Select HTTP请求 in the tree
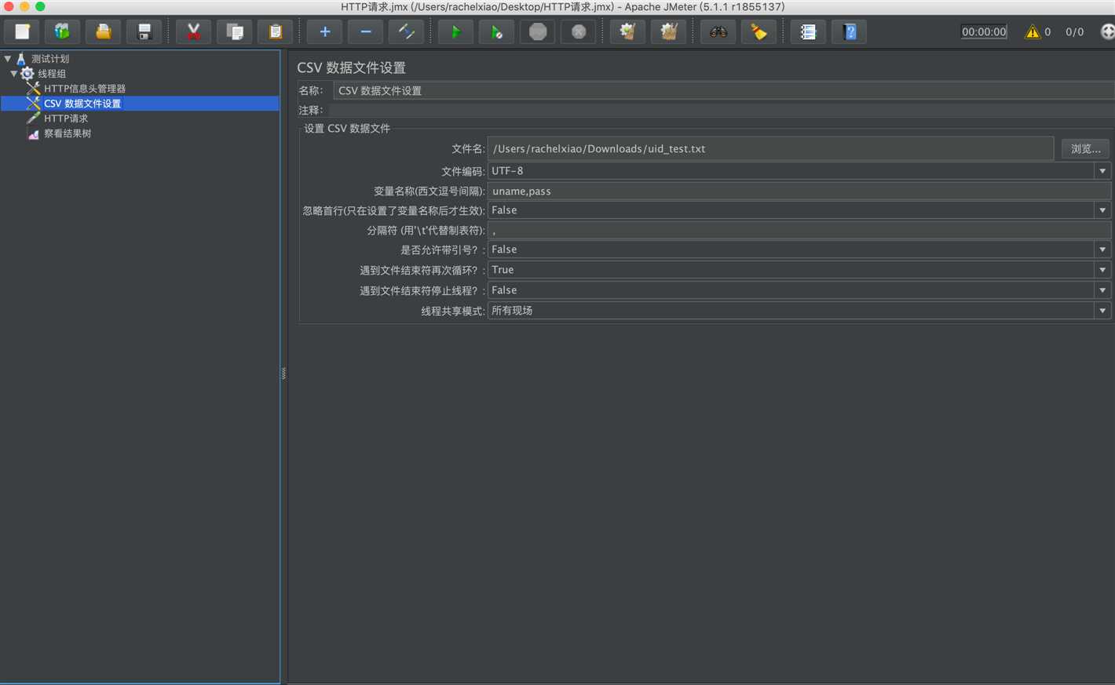1115x685 pixels. (x=66, y=118)
